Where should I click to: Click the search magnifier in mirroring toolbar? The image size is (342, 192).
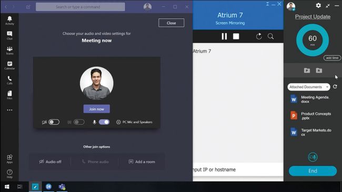(x=270, y=36)
